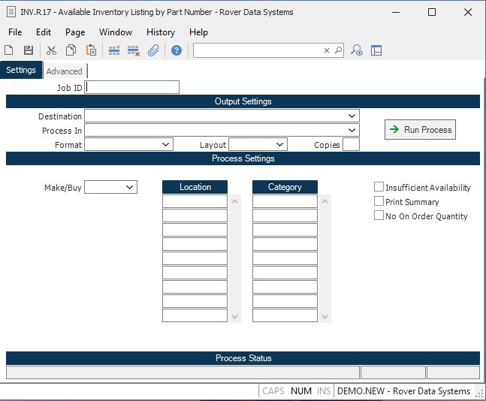Check the Print Summary option
Screen dimensions: 486x401
[379, 201]
